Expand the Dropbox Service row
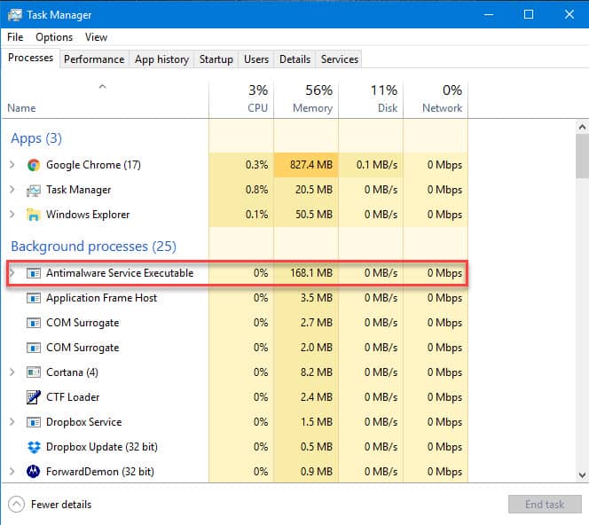The width and height of the screenshot is (589, 525). click(x=12, y=422)
